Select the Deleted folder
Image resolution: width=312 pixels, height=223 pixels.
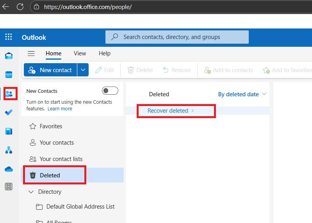pos(72,175)
